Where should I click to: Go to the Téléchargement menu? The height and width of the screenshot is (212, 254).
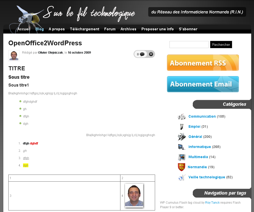click(x=84, y=29)
